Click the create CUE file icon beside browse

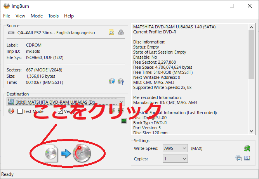click(121, 32)
